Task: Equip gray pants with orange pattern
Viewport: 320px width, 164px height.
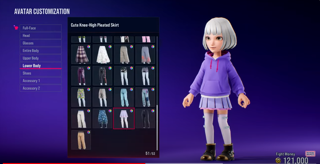Action: coord(145,54)
